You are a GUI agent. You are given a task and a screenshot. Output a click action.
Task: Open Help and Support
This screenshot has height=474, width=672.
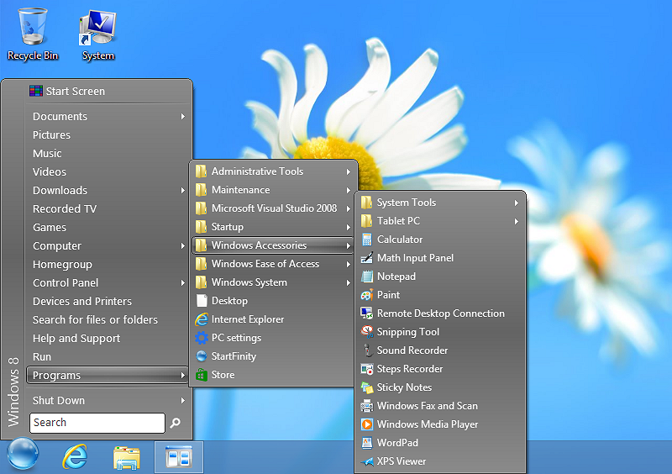click(108, 338)
